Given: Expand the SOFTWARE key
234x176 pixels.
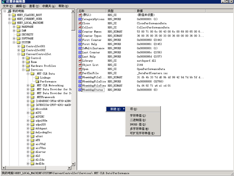Looking at the screenshot, I should coord(14,38).
